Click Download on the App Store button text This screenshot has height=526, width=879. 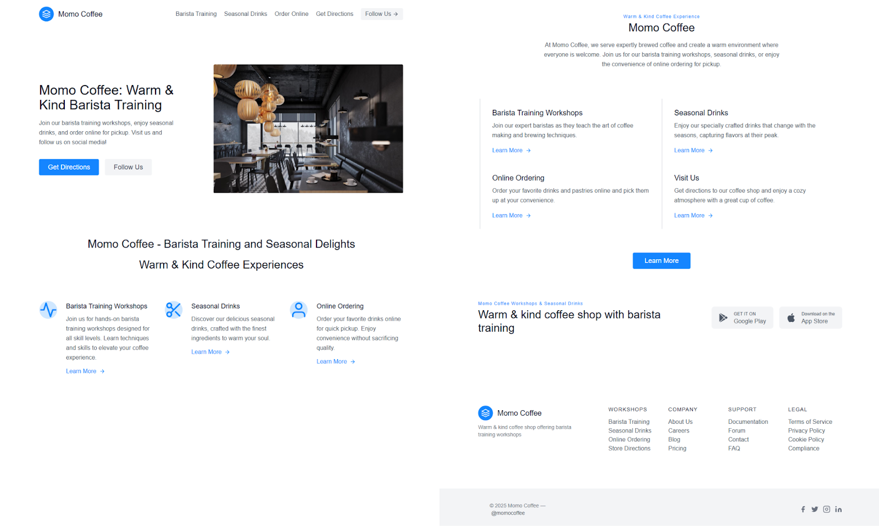[817, 318]
